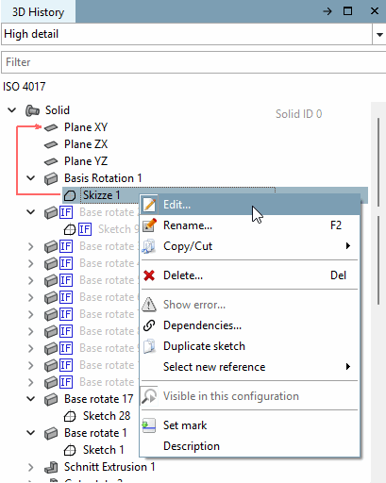Click the Solid part icon
This screenshot has width=386, height=483.
(32, 110)
